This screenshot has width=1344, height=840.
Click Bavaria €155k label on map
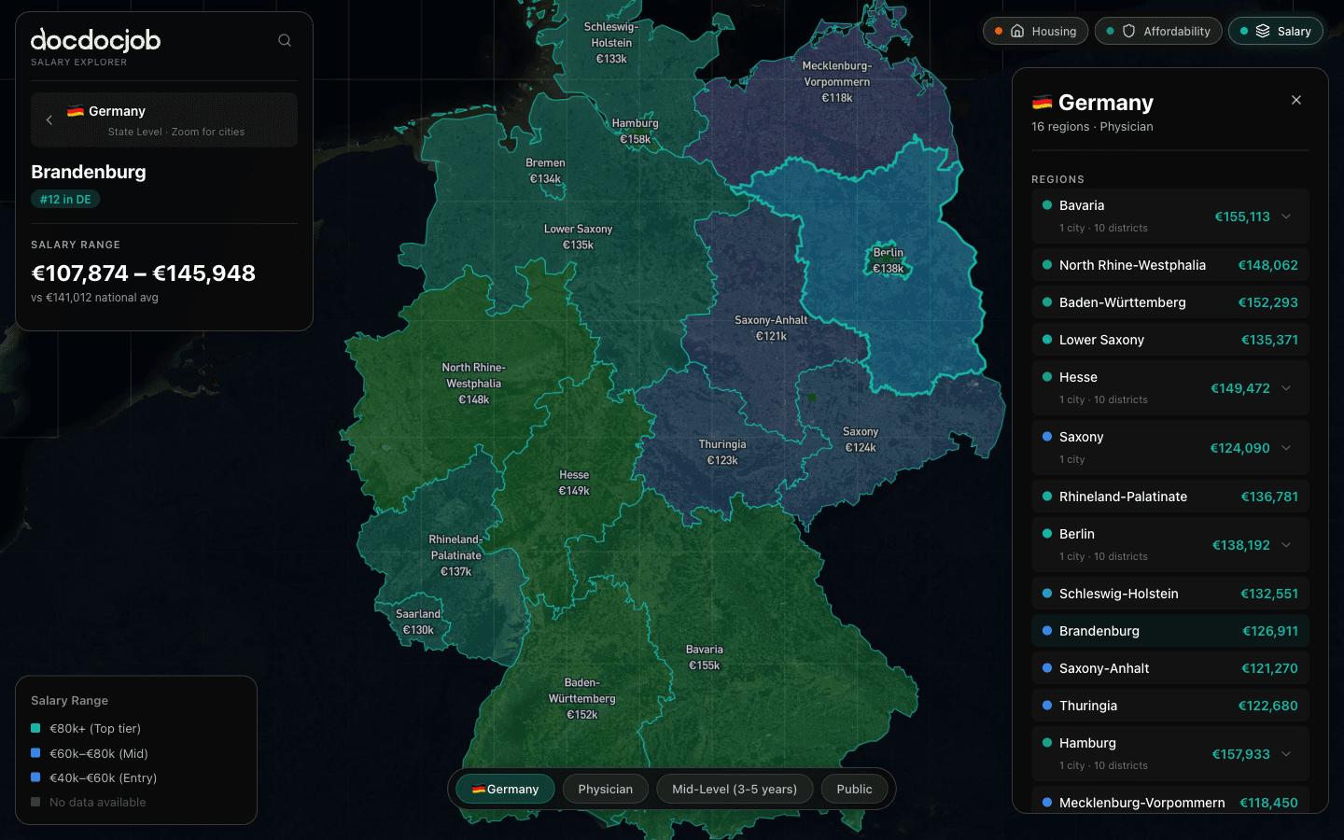[705, 657]
